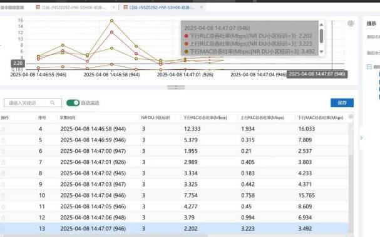Click the keyword search input field

point(33,103)
